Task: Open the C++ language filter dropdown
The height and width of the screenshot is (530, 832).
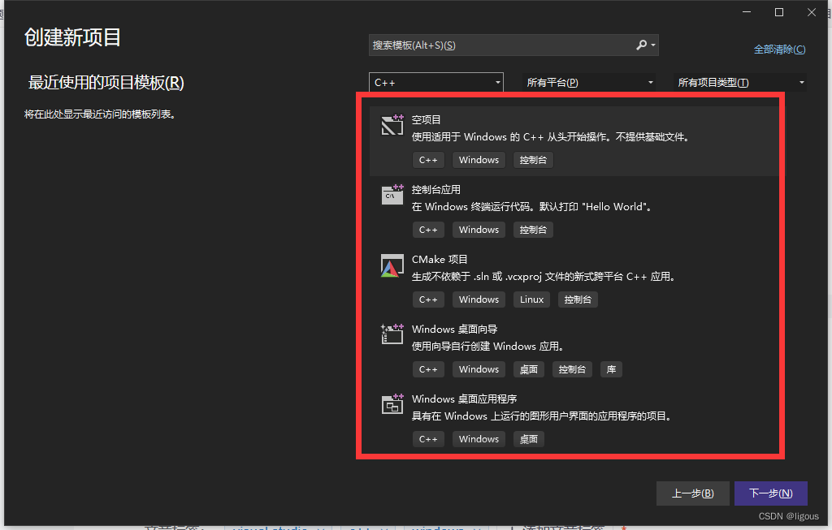Action: pyautogui.click(x=436, y=83)
